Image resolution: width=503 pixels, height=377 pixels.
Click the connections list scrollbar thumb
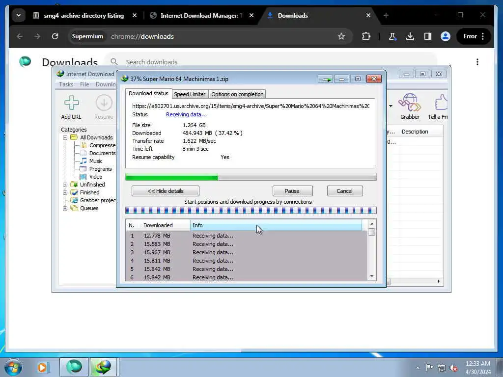[371, 232]
